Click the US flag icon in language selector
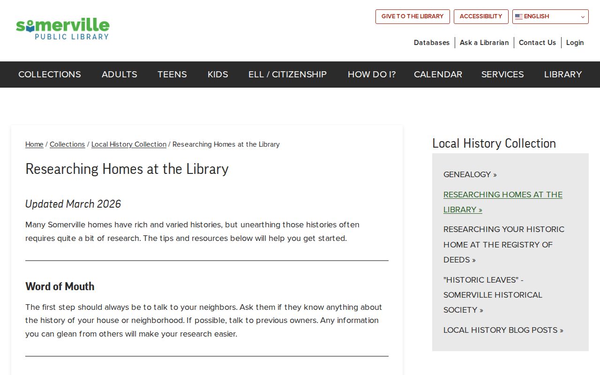The image size is (600, 375). [x=518, y=16]
